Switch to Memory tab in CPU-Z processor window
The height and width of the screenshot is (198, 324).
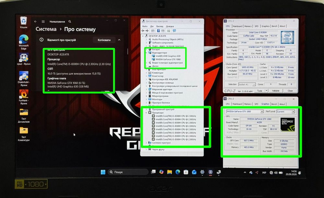click(x=248, y=26)
